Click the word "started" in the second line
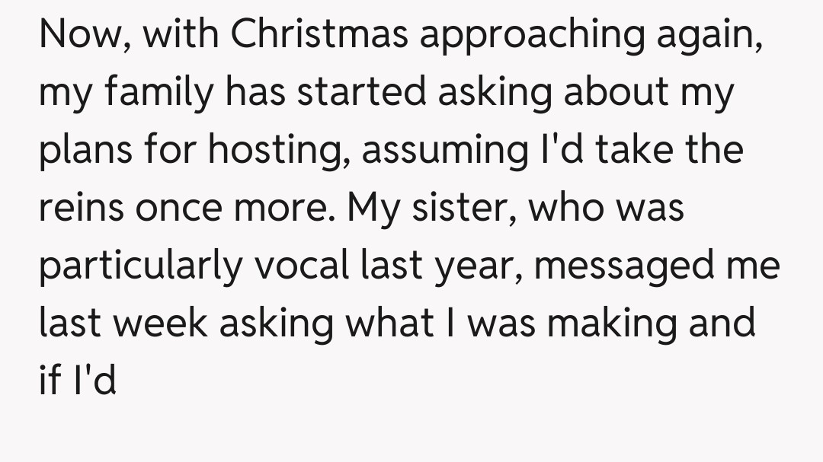 (x=362, y=93)
